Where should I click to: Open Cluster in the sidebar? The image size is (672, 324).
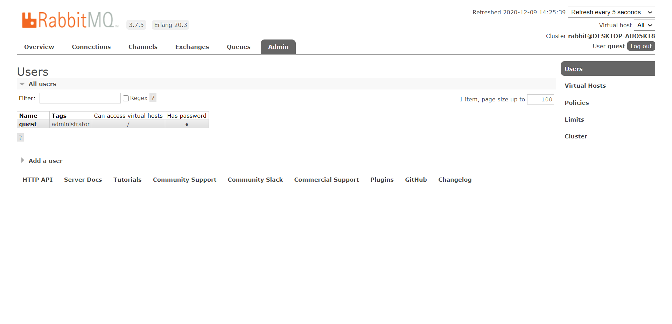[x=576, y=136]
